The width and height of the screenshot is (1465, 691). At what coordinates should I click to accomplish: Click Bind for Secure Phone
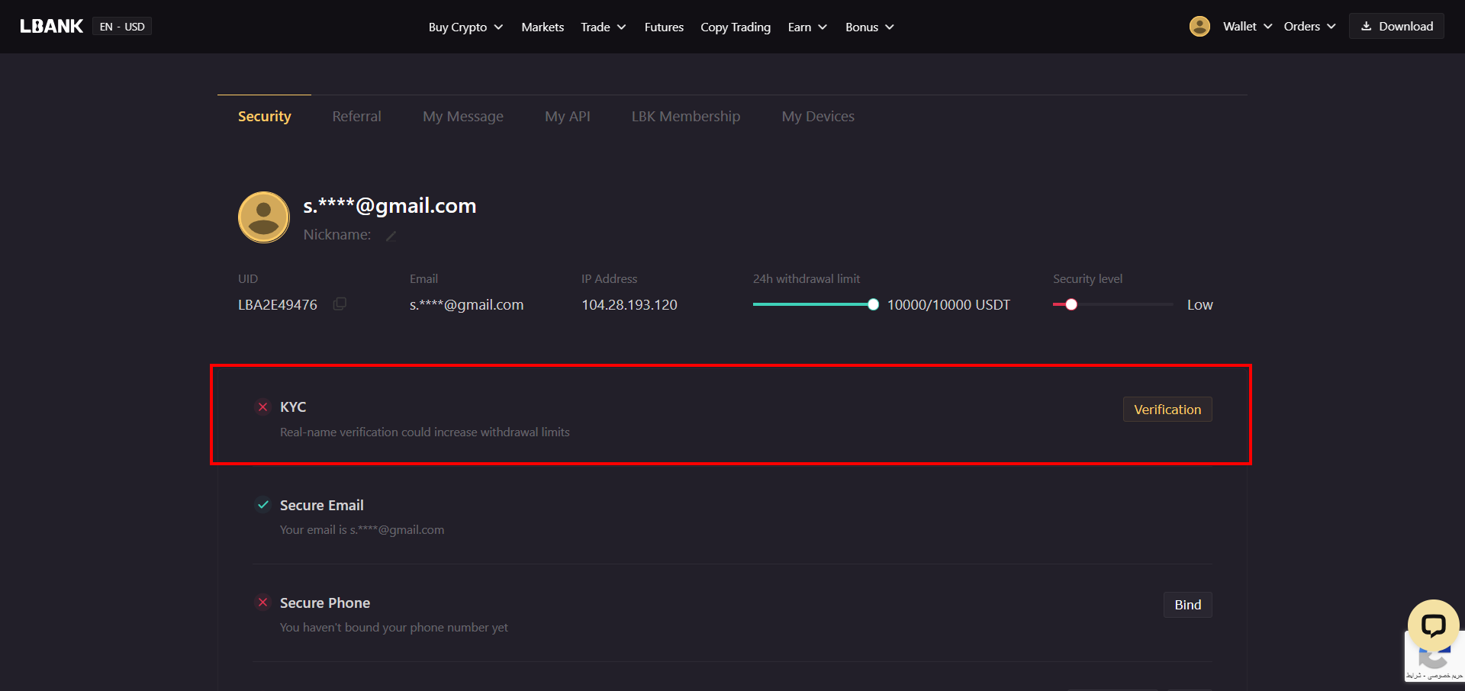1187,605
